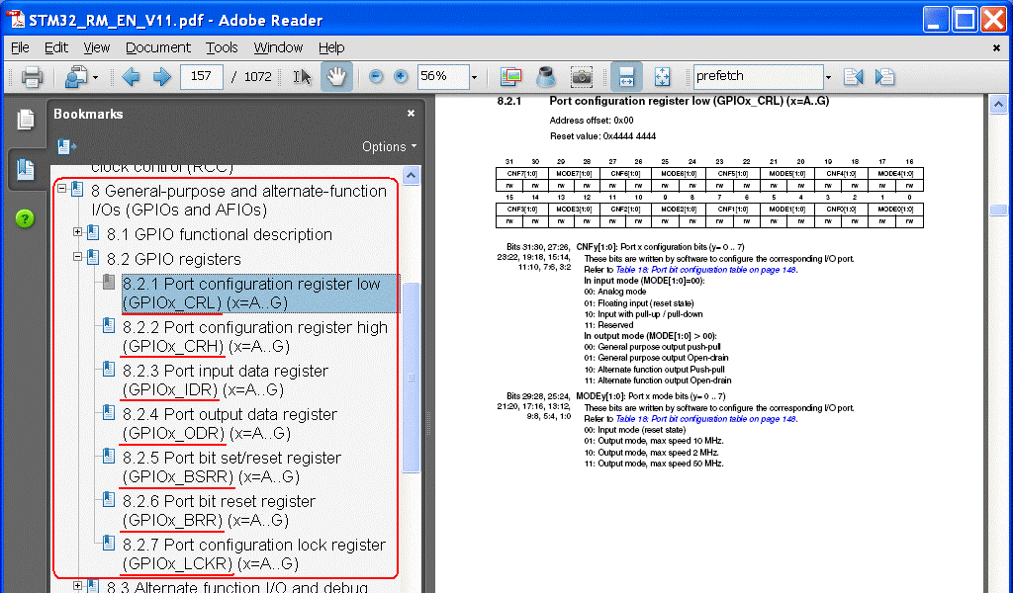
Task: Select bookmark 8.2 GPIO registers
Action: (x=174, y=259)
